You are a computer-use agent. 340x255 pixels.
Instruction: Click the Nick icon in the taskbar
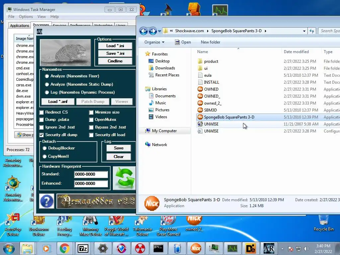196,248
